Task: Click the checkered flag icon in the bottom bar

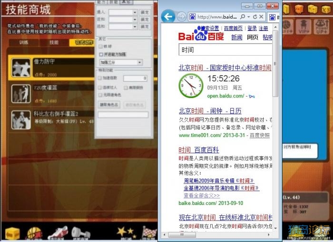Action: (149, 233)
